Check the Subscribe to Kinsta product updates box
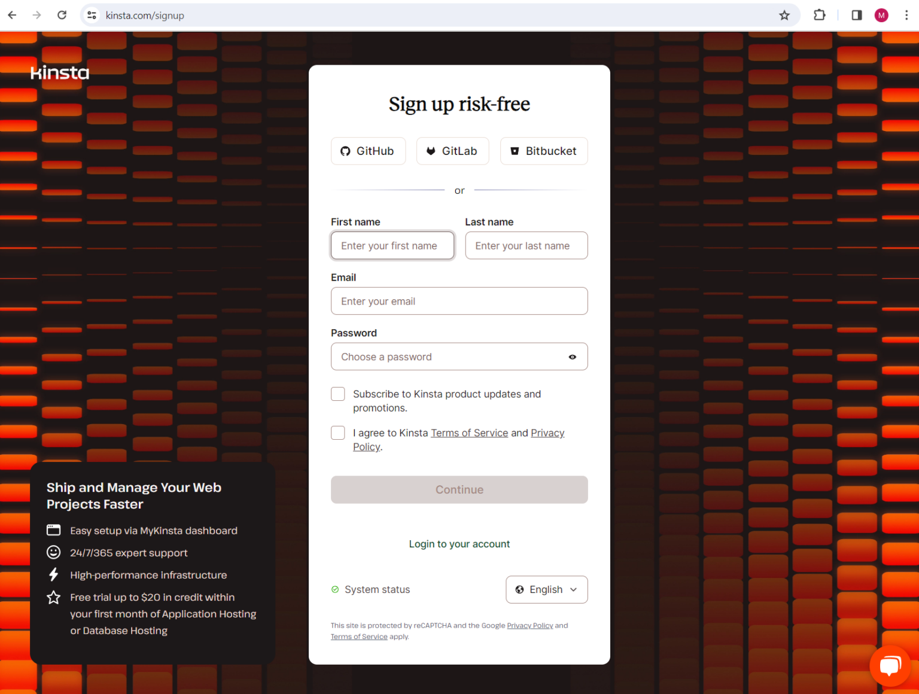The height and width of the screenshot is (694, 919). [338, 394]
